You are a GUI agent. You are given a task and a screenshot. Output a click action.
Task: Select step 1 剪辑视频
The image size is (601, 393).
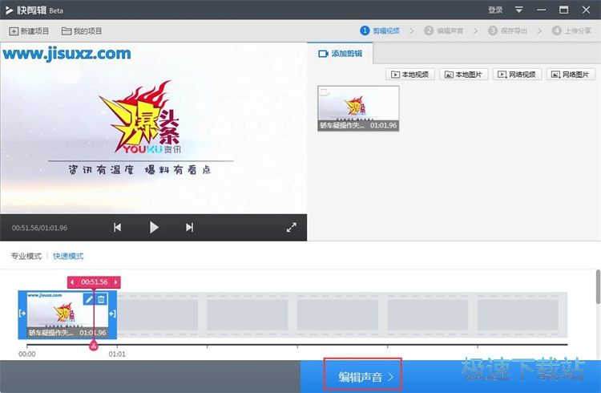point(380,30)
